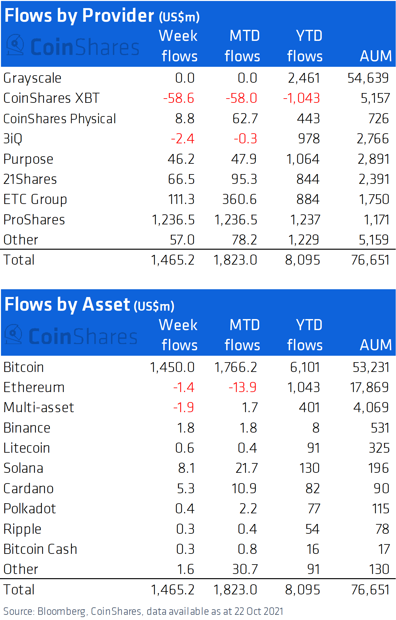Select the 21Shares row label
Image resolution: width=396 pixels, height=620 pixels.
(x=30, y=179)
